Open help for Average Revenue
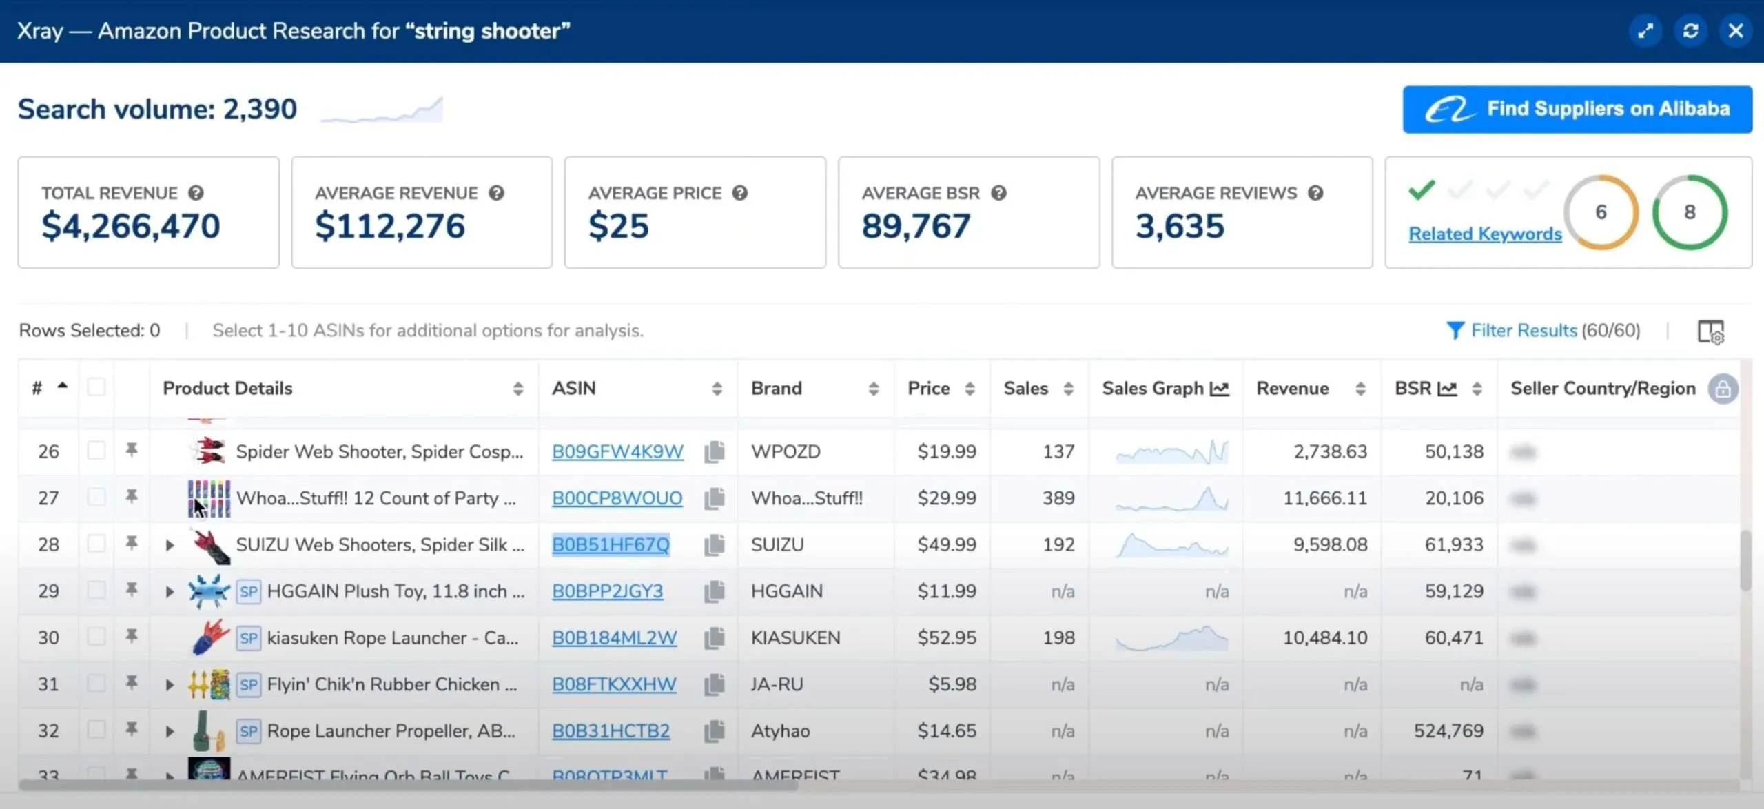Screen dimensions: 1764x809 [496, 193]
